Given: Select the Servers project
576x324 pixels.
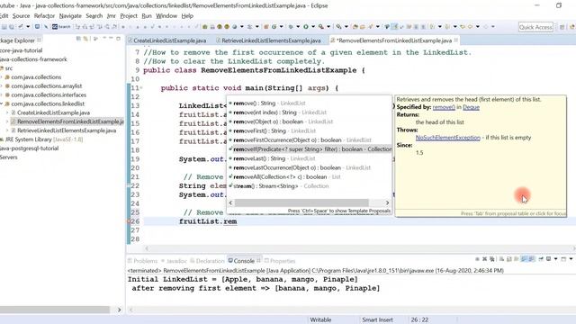Looking at the screenshot, I should [9, 157].
